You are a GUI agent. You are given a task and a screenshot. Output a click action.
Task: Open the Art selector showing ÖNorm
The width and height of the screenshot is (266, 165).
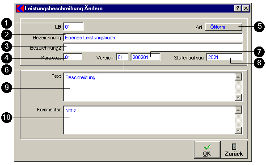(224, 27)
